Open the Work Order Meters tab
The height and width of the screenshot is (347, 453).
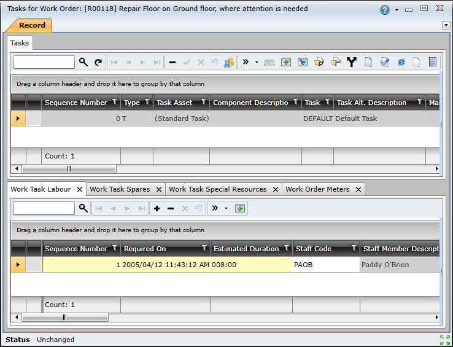coord(317,189)
